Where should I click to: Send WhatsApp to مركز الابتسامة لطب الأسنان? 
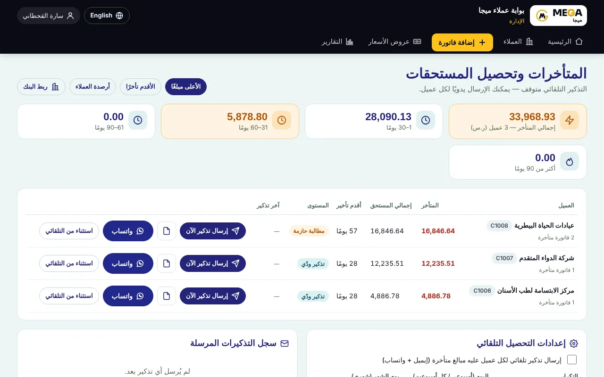click(x=128, y=296)
